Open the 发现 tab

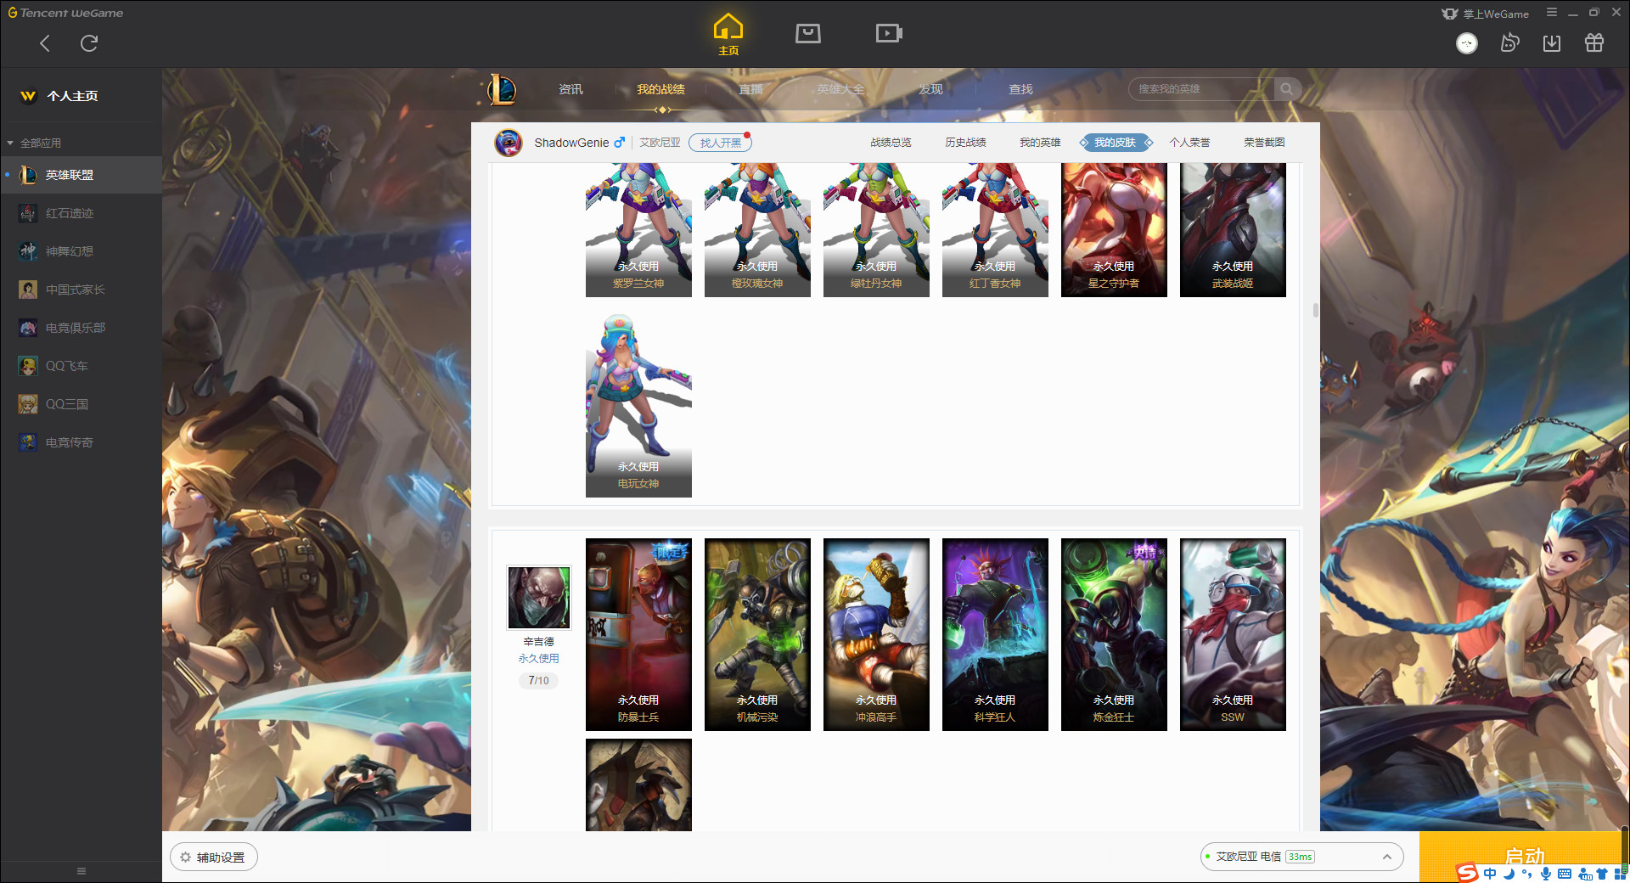930,89
